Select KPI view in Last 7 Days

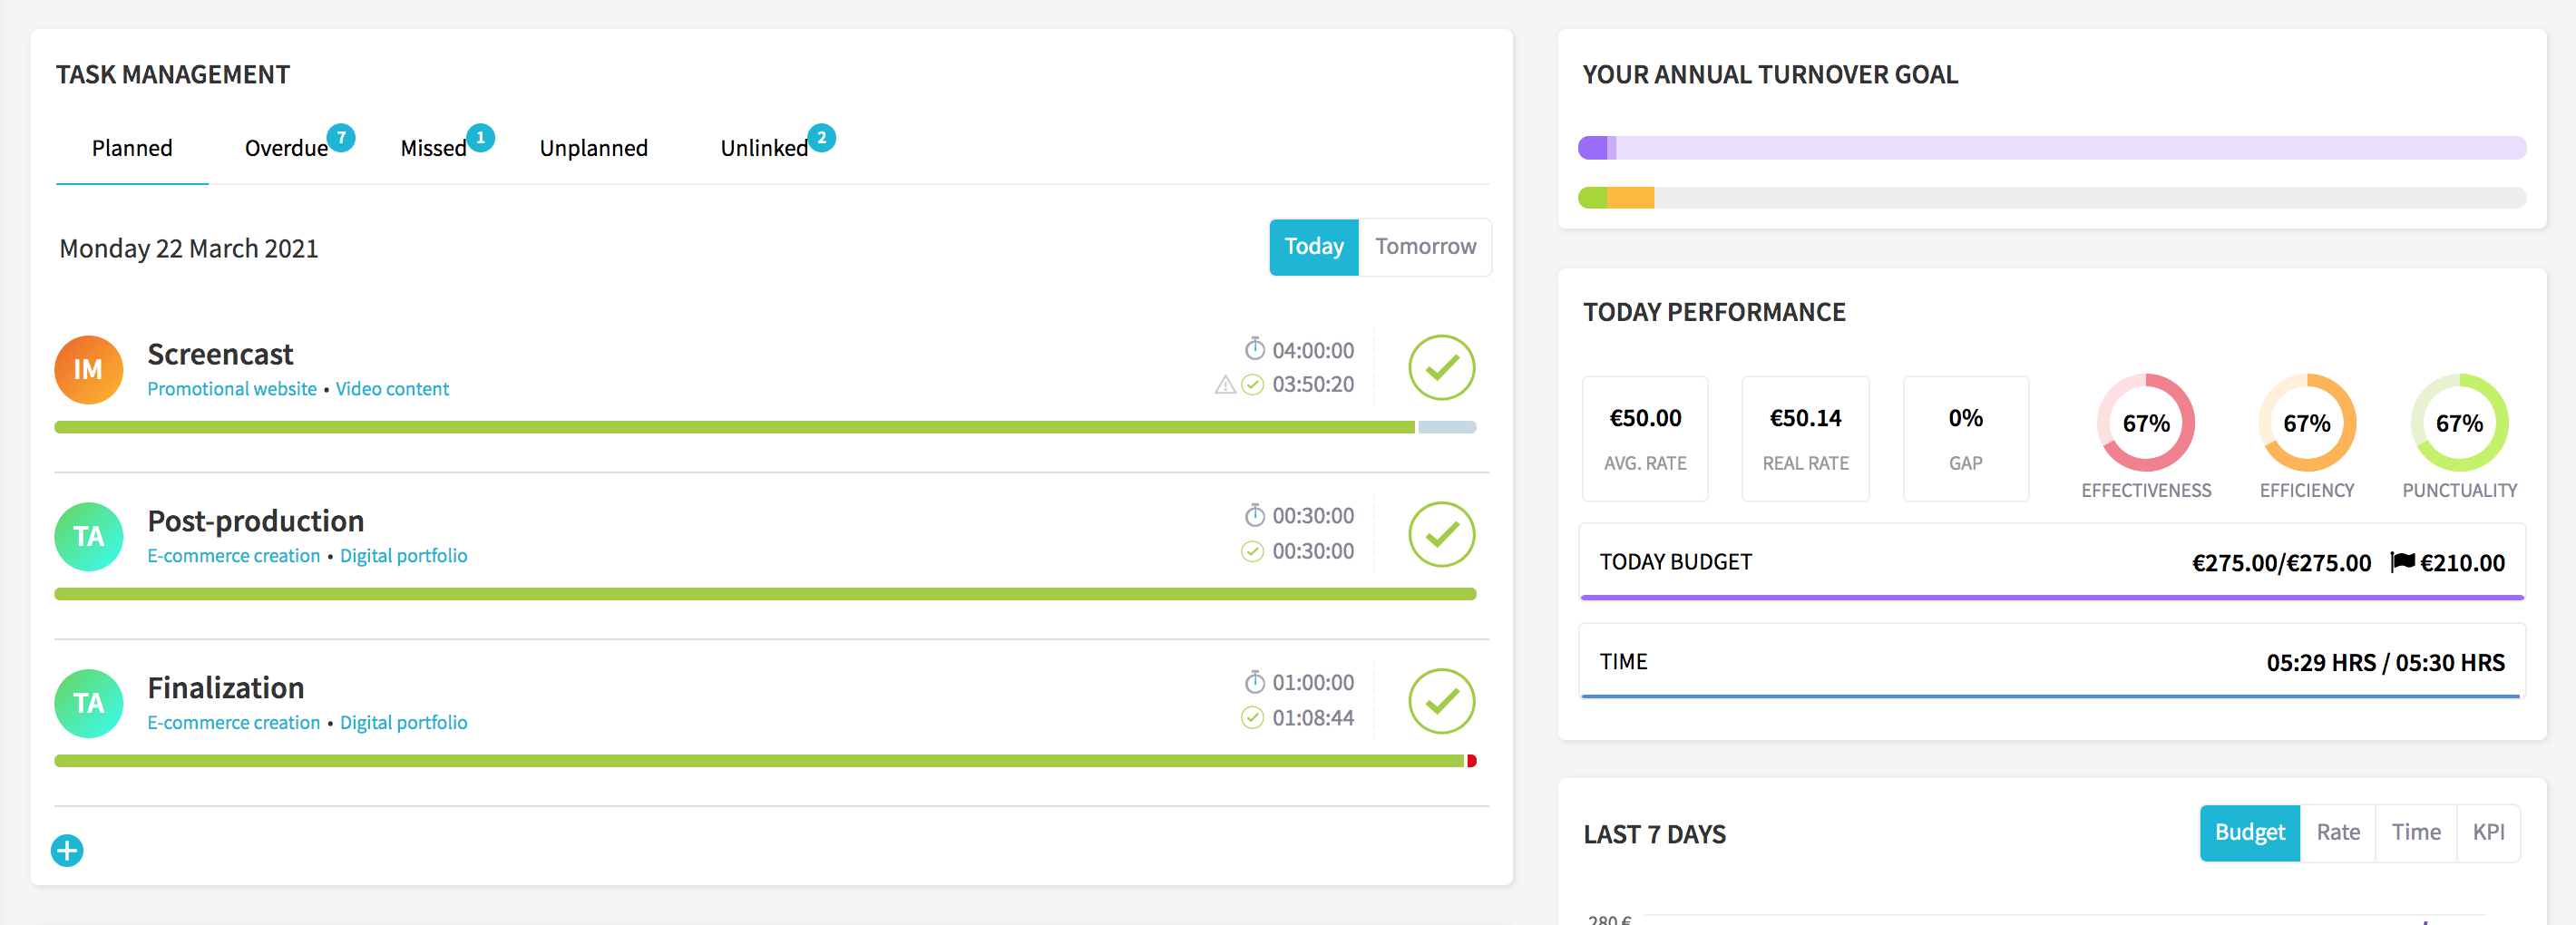pyautogui.click(x=2488, y=833)
